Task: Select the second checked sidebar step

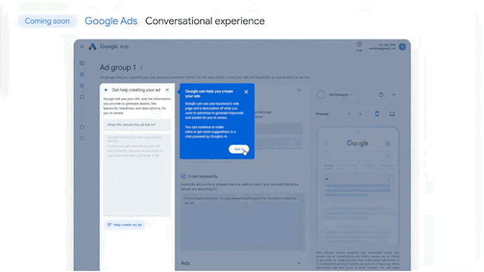Action: [x=82, y=86]
